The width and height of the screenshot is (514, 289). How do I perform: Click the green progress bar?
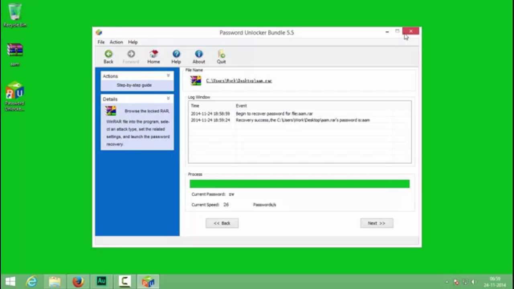click(300, 184)
